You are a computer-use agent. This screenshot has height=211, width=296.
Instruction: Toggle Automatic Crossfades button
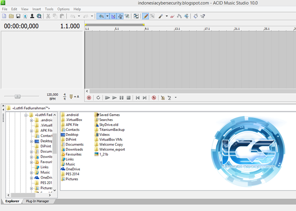pos(113,16)
